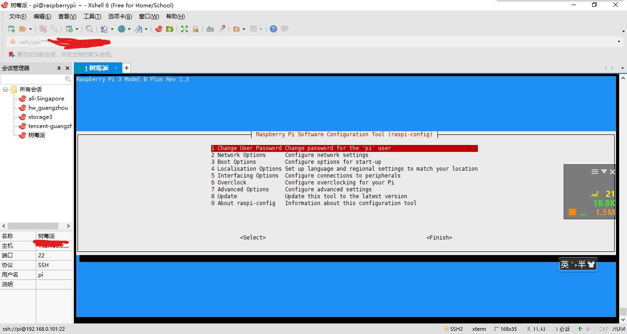Select the 树莓派 session in tree

37,135
